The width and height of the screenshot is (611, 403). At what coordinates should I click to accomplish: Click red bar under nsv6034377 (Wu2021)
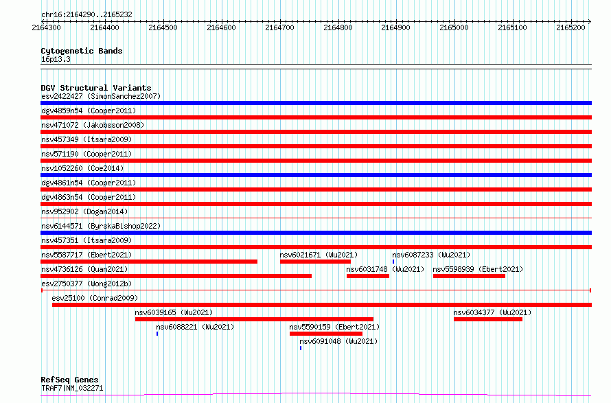coord(488,319)
